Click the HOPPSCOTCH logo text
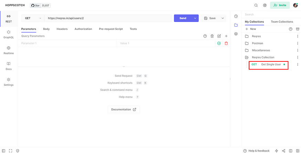This screenshot has width=301, height=153. click(15, 5)
